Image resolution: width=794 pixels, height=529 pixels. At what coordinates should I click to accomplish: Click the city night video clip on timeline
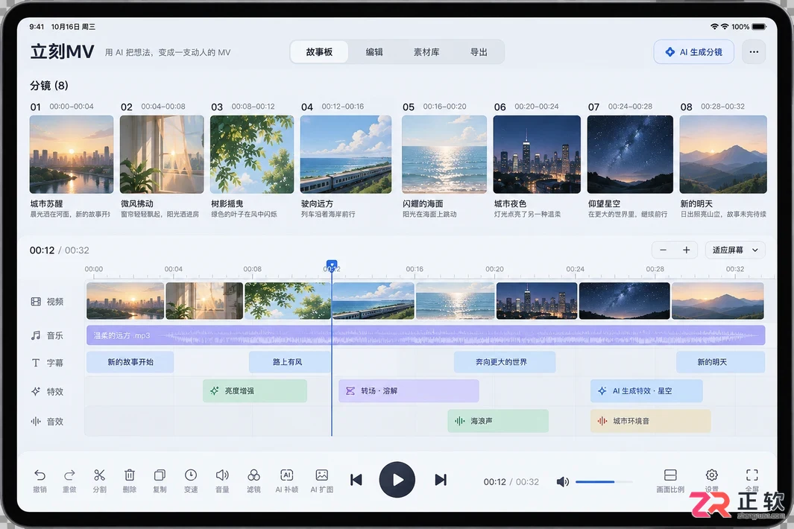[537, 301]
